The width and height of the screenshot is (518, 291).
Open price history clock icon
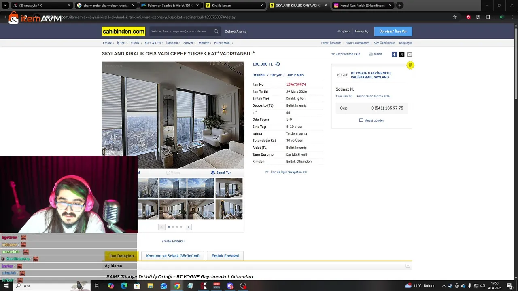(278, 64)
